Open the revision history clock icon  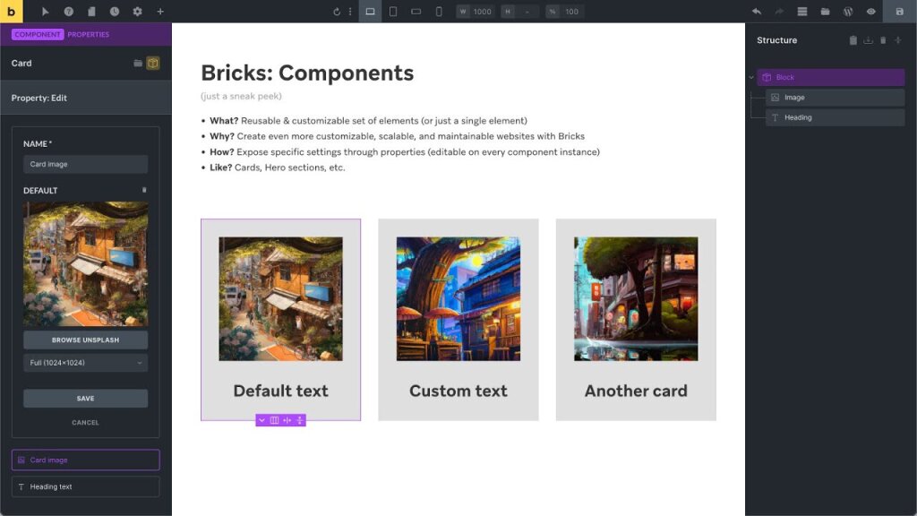(115, 12)
